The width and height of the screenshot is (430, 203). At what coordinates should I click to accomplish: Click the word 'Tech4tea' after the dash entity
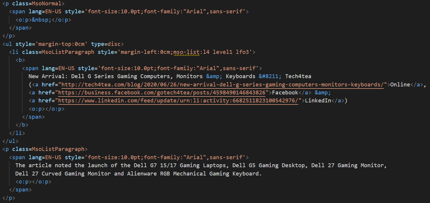click(298, 76)
